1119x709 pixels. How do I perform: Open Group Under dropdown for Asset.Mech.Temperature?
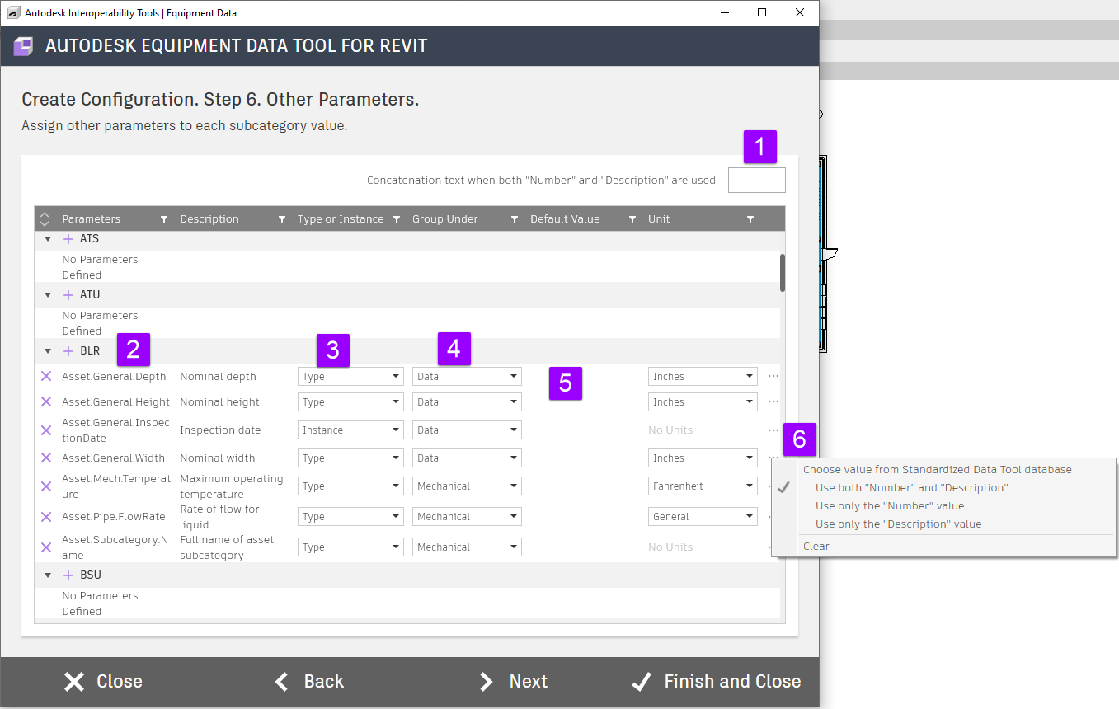[x=467, y=486]
